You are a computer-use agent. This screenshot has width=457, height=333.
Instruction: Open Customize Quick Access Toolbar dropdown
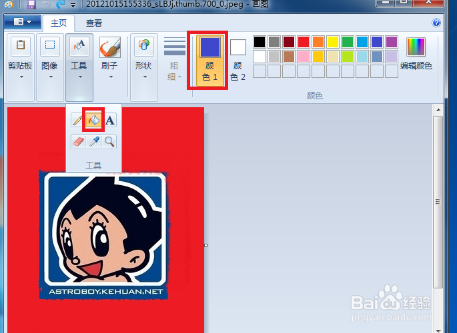pyautogui.click(x=73, y=5)
